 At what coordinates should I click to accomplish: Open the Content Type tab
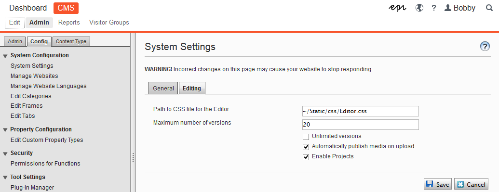71,41
